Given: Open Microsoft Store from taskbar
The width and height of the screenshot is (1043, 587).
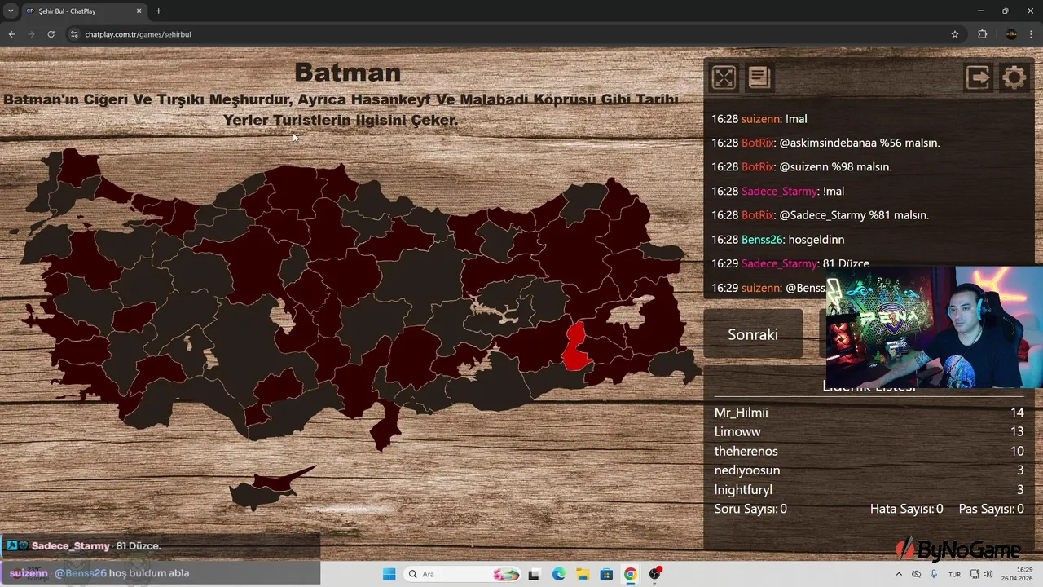Looking at the screenshot, I should [606, 574].
